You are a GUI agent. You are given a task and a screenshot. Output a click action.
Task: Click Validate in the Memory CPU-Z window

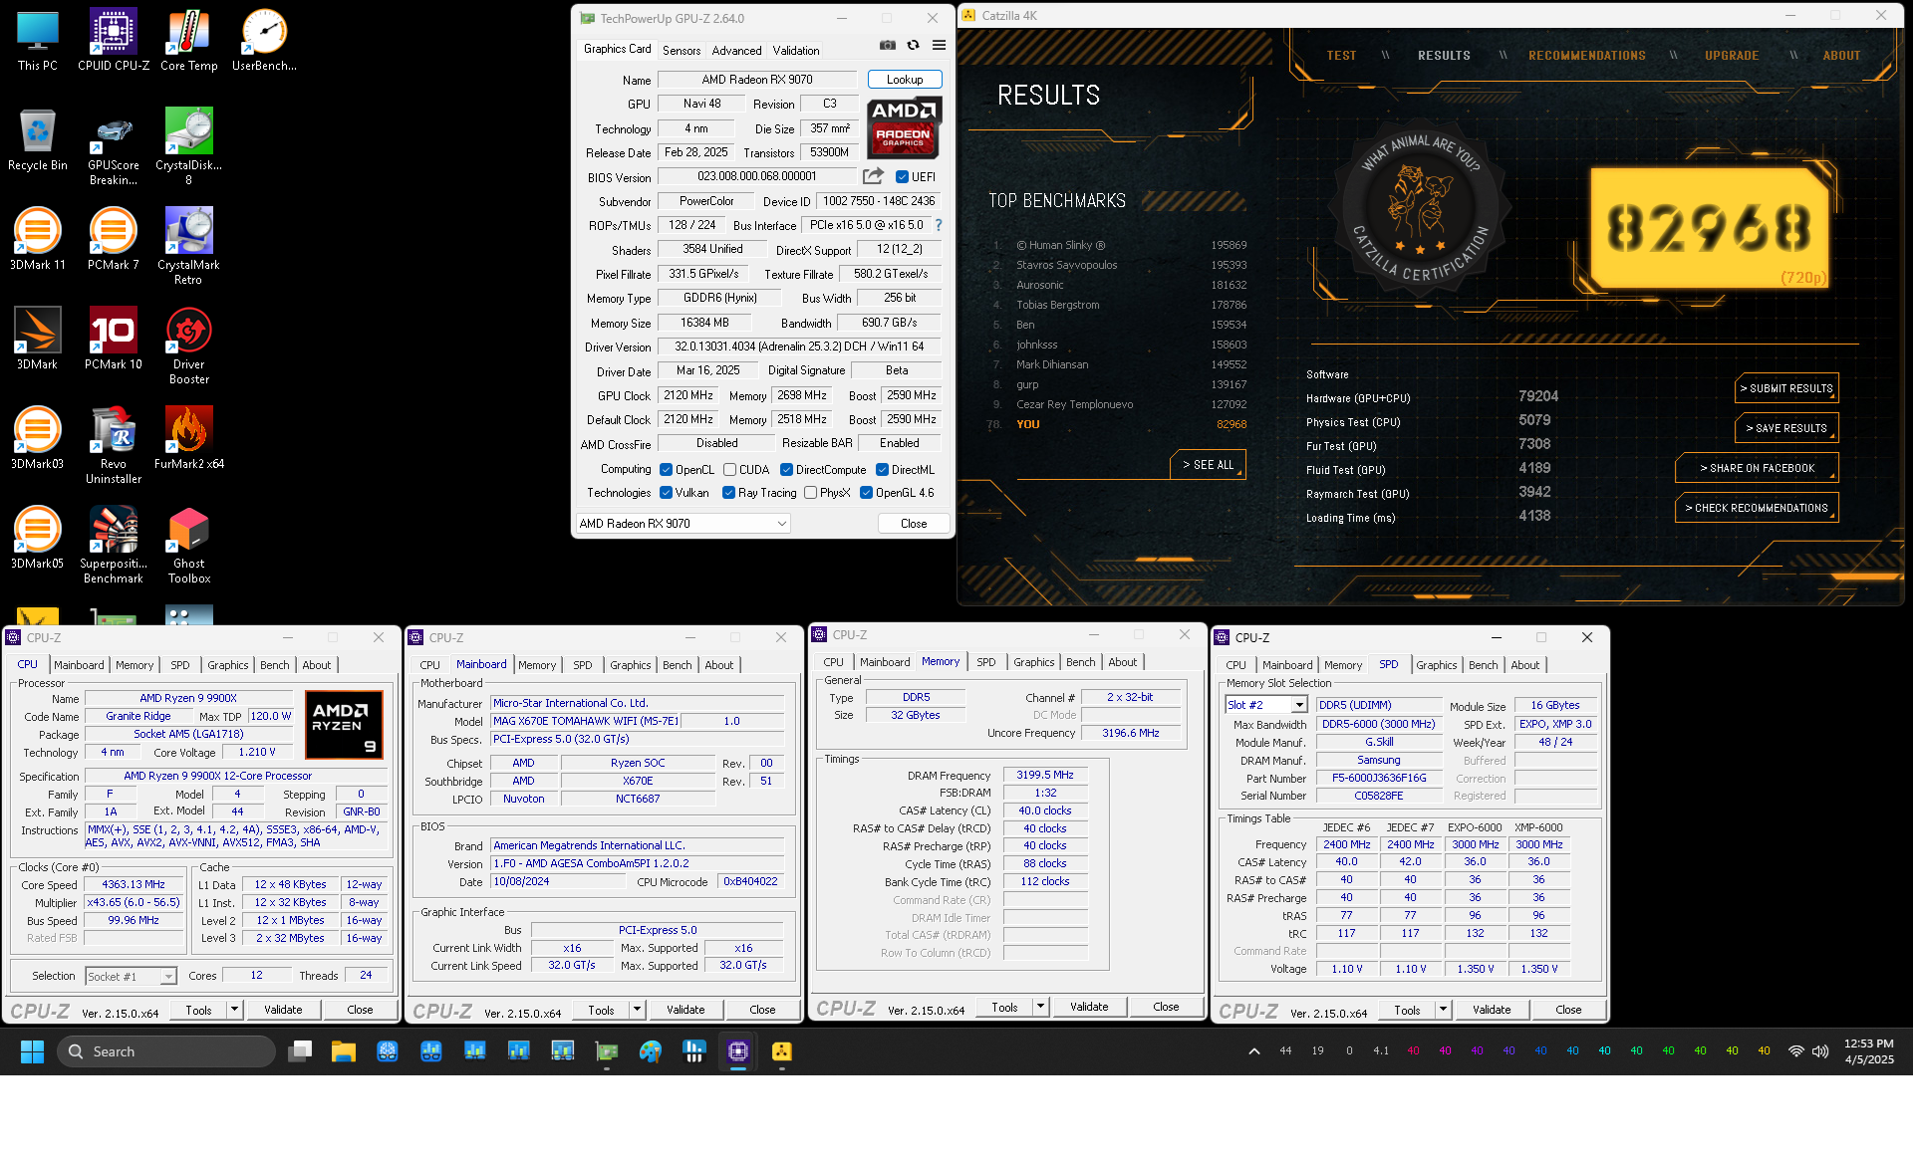[1089, 1007]
